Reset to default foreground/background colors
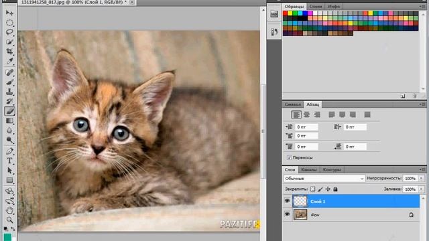The image size is (429, 241). pyautogui.click(x=6, y=228)
